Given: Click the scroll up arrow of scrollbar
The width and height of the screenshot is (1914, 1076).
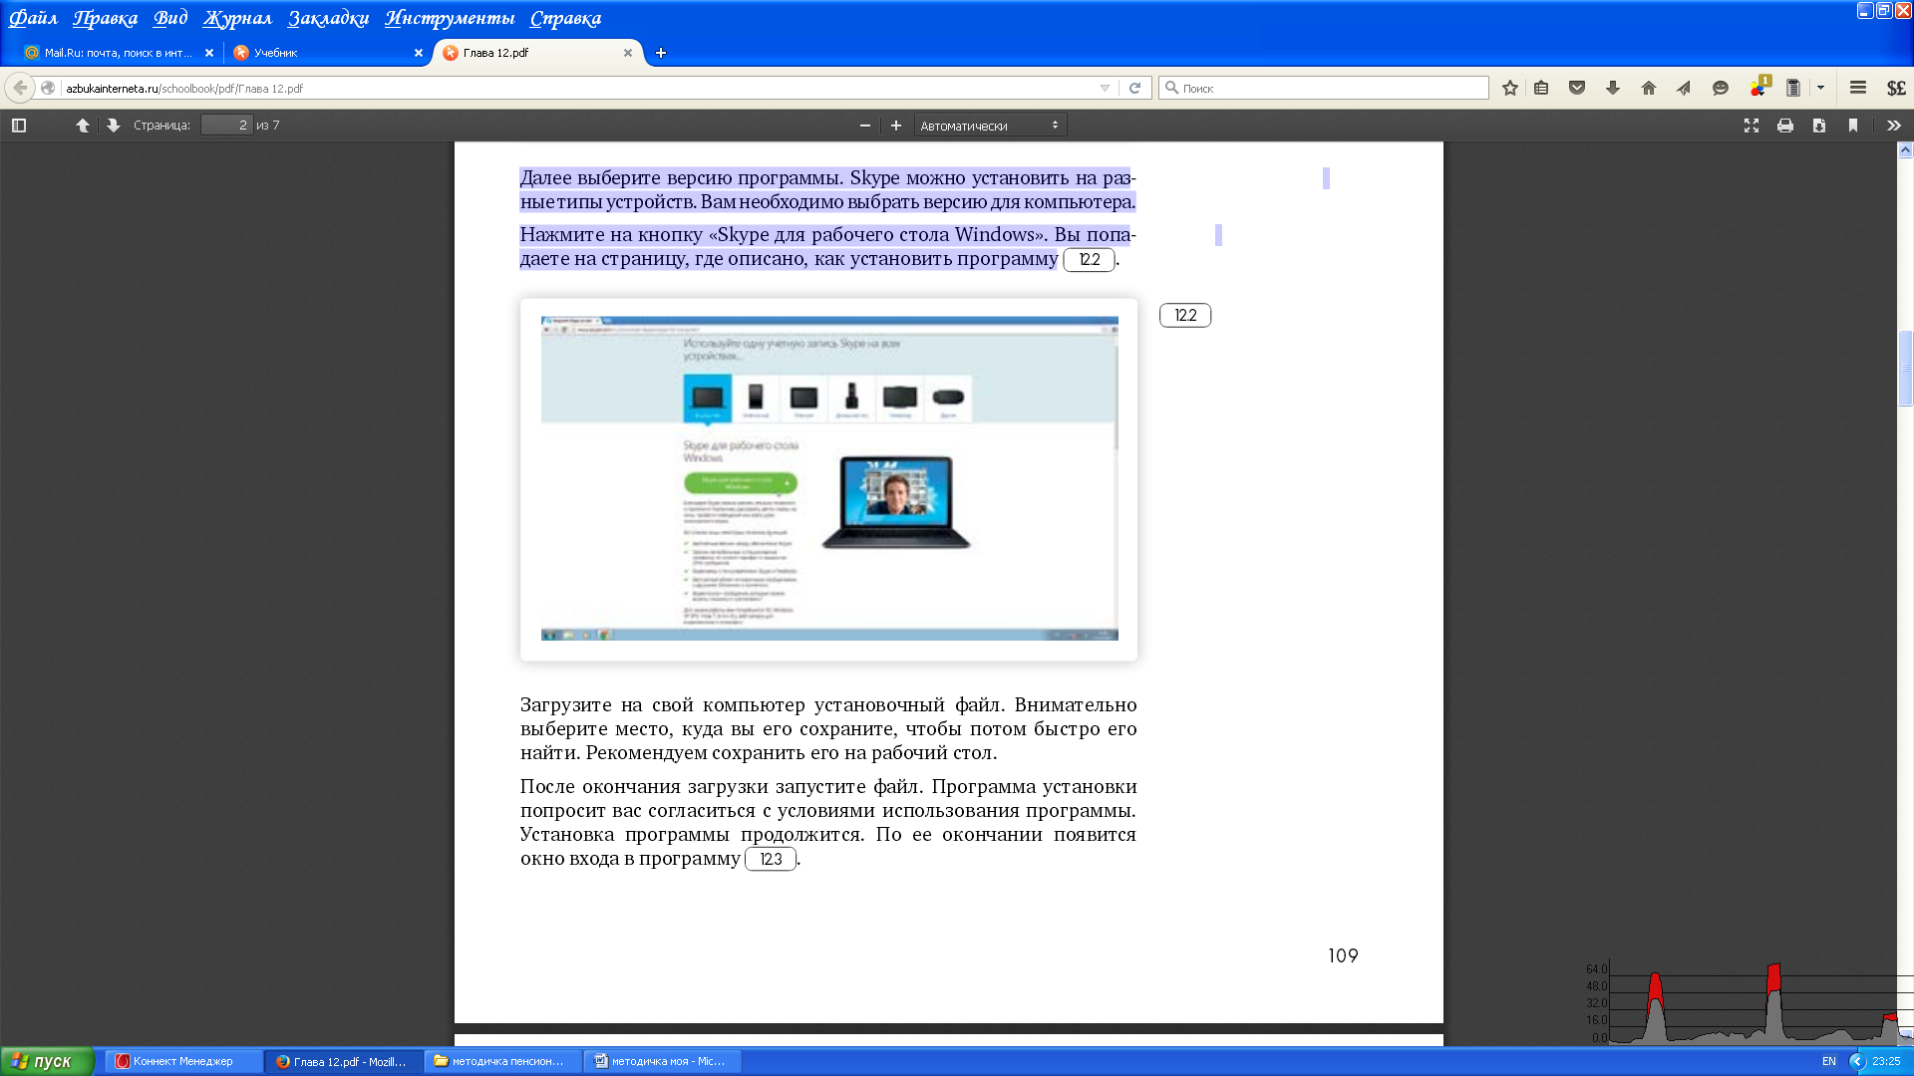Looking at the screenshot, I should (1905, 150).
